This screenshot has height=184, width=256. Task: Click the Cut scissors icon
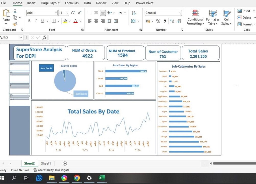click(15, 11)
